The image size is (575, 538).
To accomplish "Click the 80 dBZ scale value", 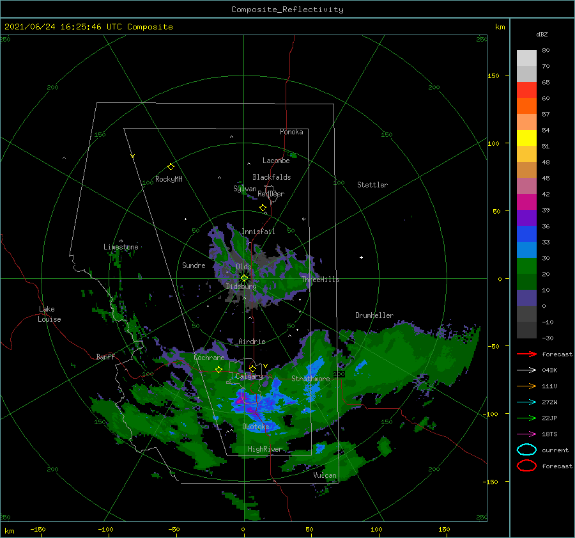I will [546, 50].
